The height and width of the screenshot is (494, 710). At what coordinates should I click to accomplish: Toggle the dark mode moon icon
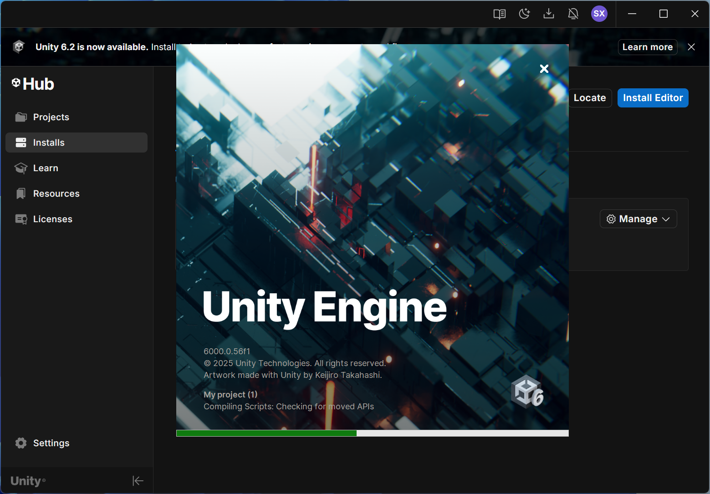pos(524,14)
